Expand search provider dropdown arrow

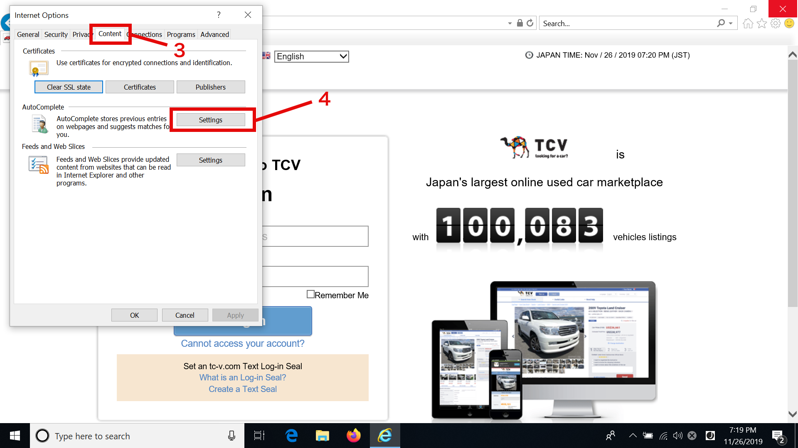click(731, 24)
